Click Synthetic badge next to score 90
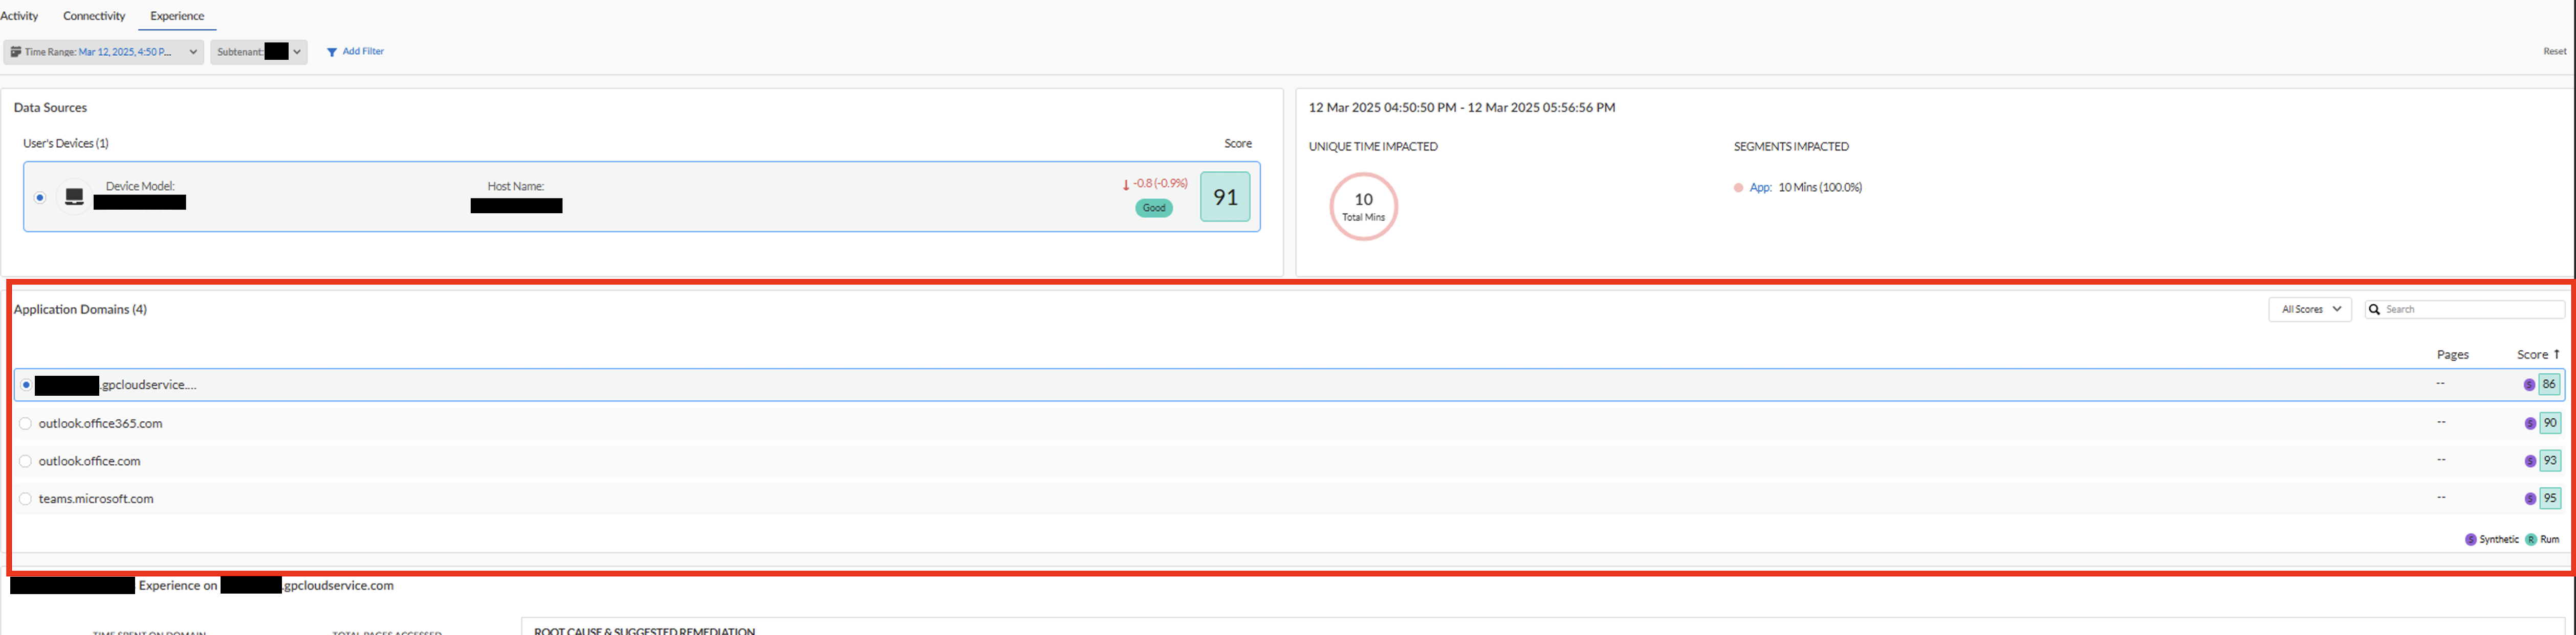The height and width of the screenshot is (635, 2576). click(2530, 423)
